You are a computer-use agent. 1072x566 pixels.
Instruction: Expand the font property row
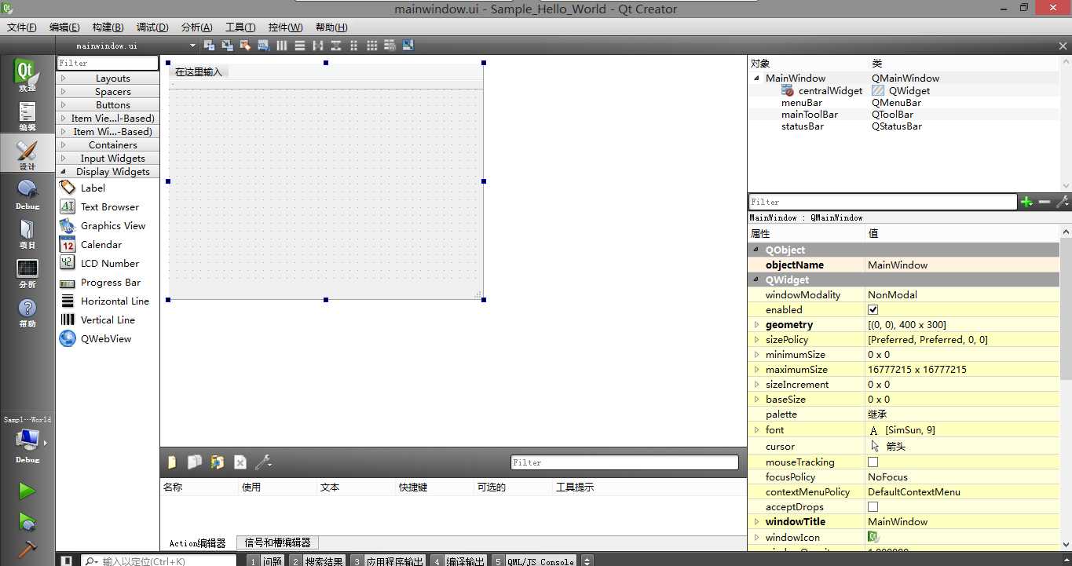click(757, 430)
